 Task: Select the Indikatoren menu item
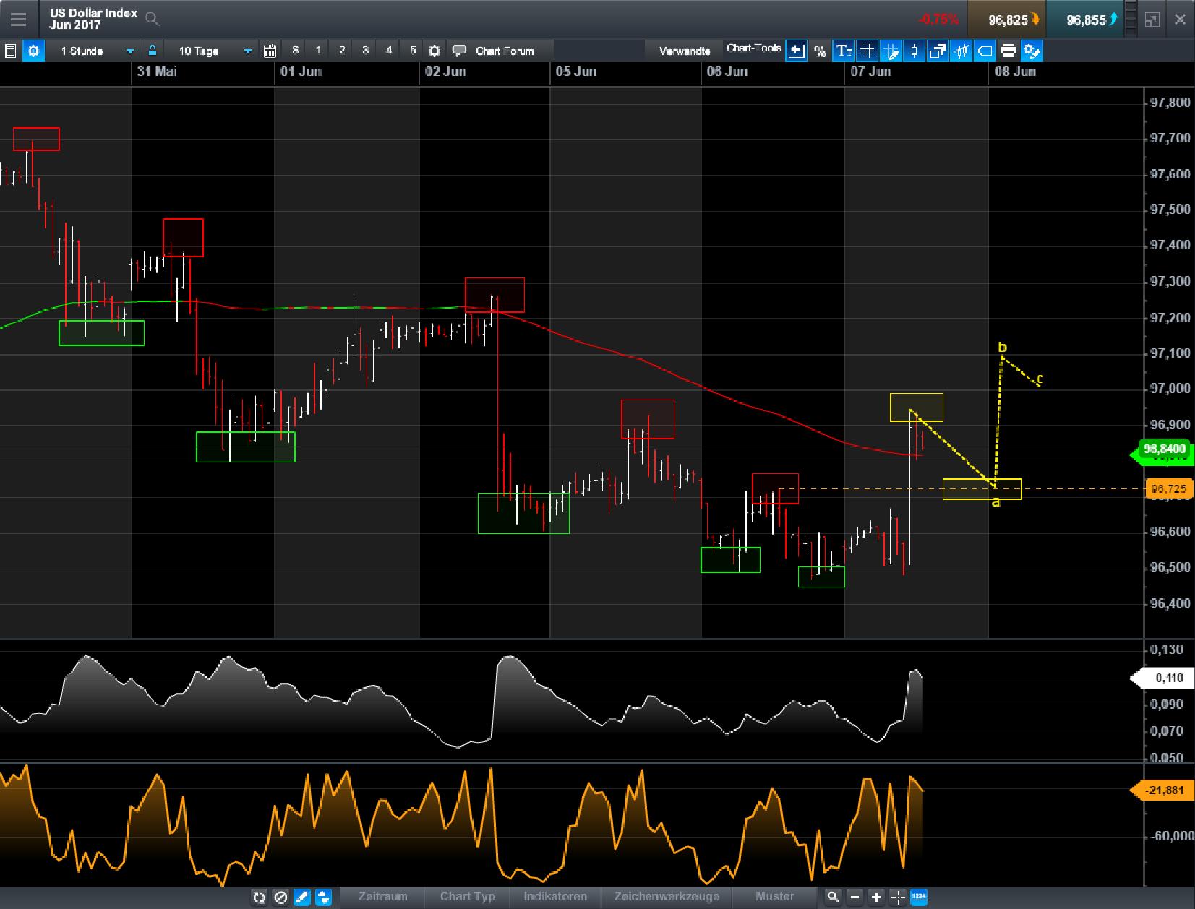(555, 897)
